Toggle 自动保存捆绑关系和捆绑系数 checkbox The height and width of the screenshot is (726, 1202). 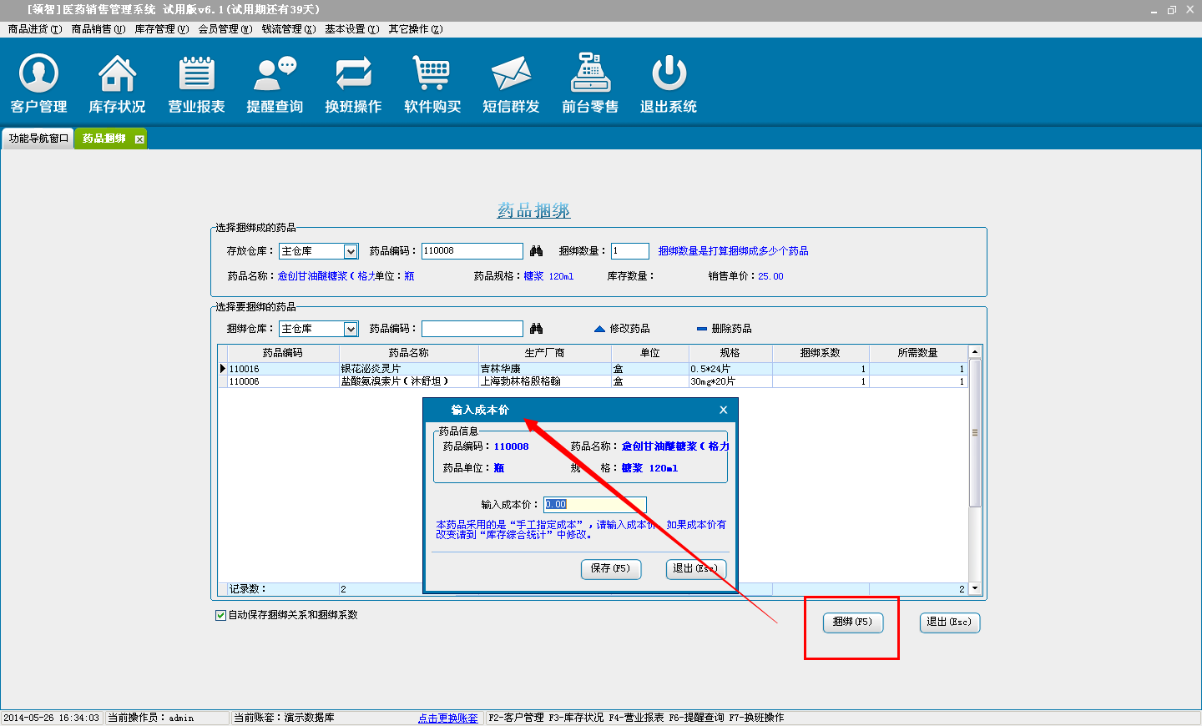(221, 615)
